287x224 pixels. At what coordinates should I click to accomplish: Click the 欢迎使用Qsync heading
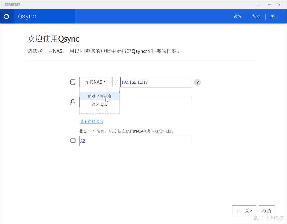[53, 39]
